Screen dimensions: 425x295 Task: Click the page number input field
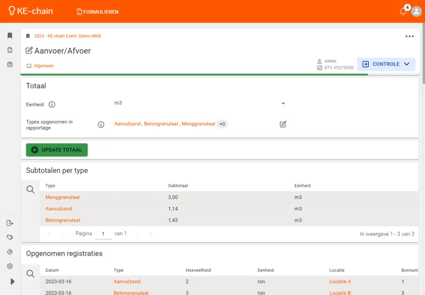[103, 234]
